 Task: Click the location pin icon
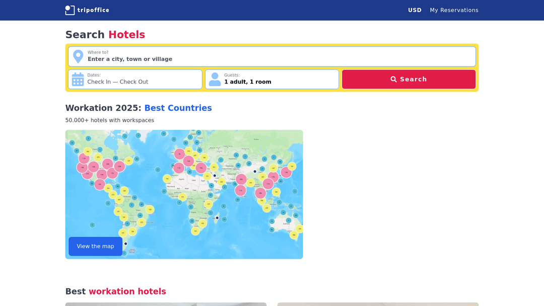point(78,56)
